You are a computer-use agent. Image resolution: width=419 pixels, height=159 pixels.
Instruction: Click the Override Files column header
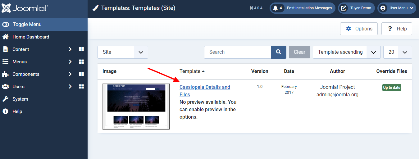392,71
